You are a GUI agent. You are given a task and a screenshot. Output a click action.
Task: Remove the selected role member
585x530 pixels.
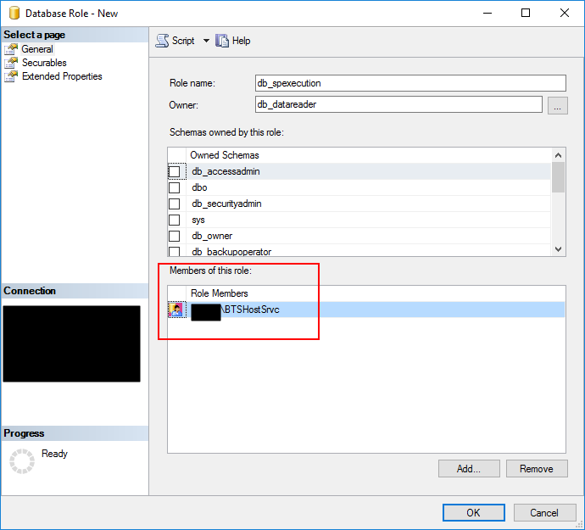coord(537,468)
